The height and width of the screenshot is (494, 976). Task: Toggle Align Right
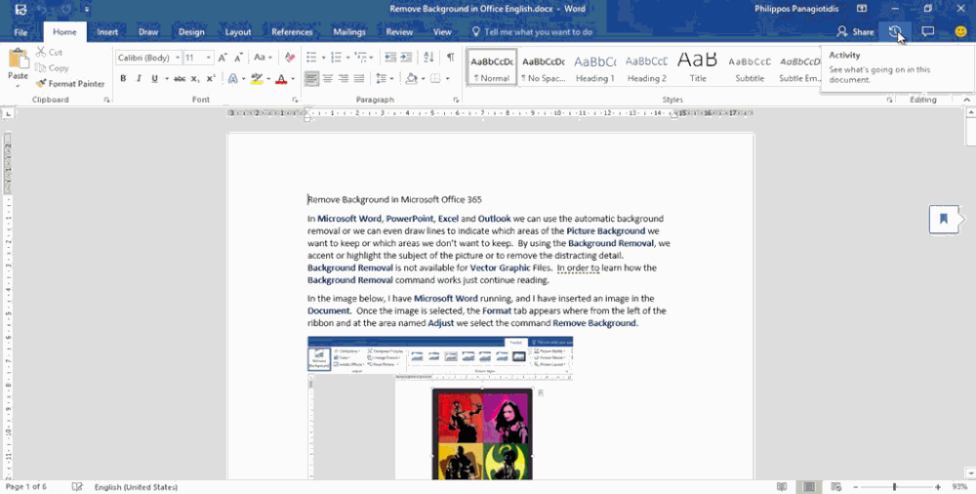[343, 78]
